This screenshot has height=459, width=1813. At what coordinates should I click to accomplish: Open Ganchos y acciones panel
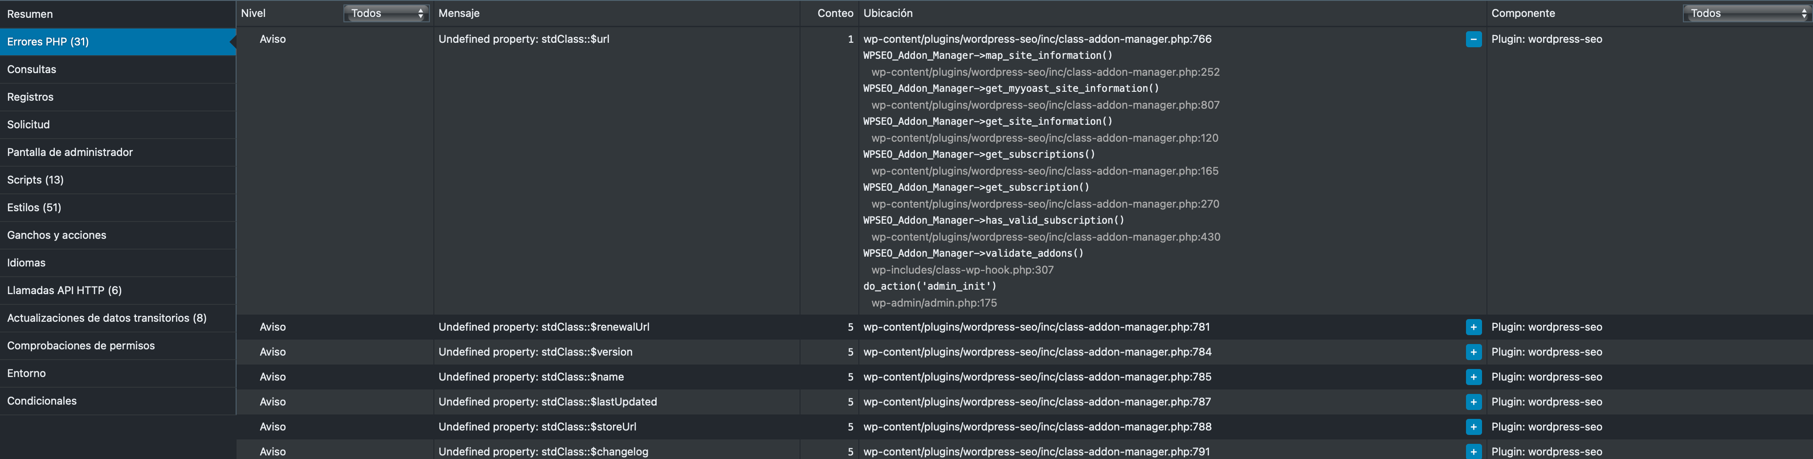[118, 235]
